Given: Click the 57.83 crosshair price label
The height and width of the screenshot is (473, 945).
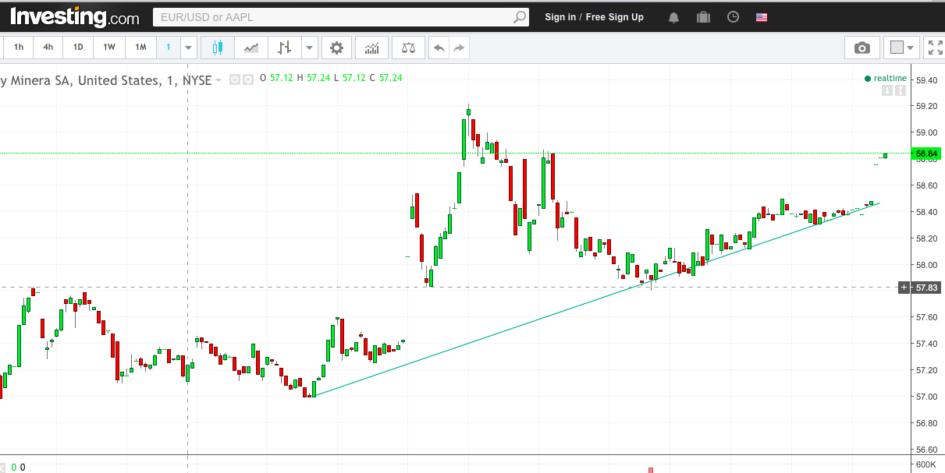Looking at the screenshot, I should click(x=927, y=288).
